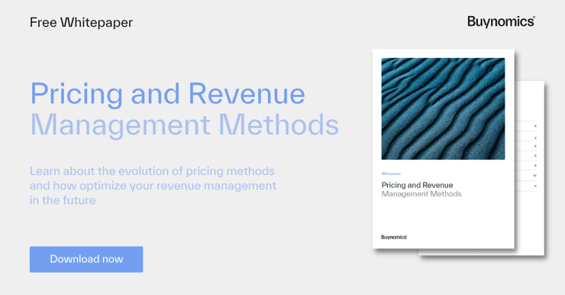Select page number 11 on the contents page
Viewport: 565px width, 295px height.
[535, 186]
